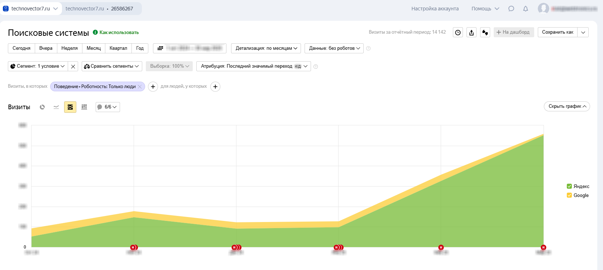Viewport: 603px width, 270px height.
Task: Click the export/share report icon
Action: 472,33
